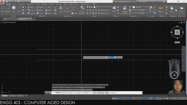Screen dimensions: 187x105
Task: Switch to the Layout1 tab
Action: pos(12,96)
